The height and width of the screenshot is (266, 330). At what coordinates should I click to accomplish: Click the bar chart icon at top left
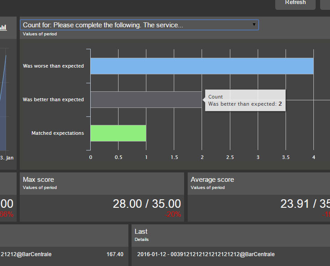click(x=4, y=27)
